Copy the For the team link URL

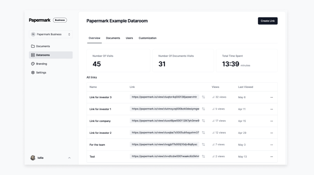164,144
